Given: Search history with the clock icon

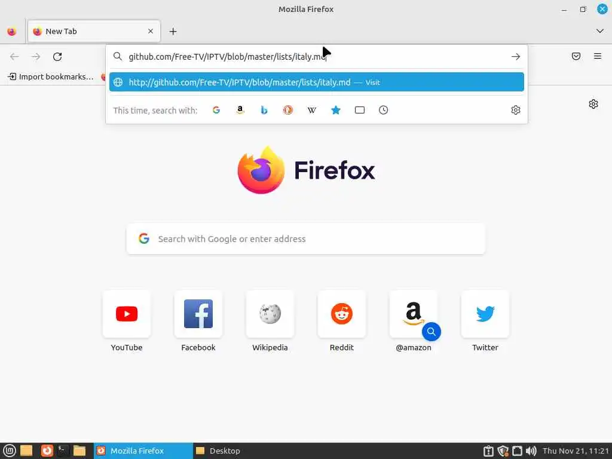Looking at the screenshot, I should point(383,110).
